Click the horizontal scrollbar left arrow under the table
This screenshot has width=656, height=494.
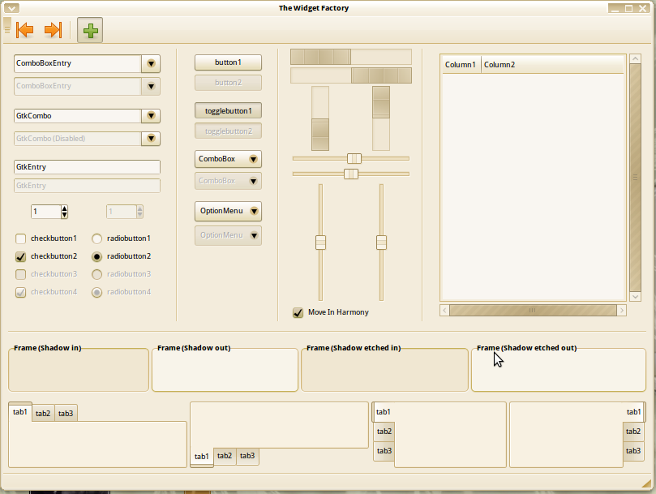444,310
